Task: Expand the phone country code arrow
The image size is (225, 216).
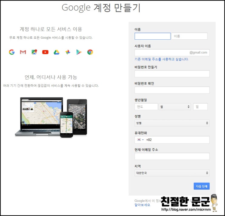Action: (x=143, y=140)
